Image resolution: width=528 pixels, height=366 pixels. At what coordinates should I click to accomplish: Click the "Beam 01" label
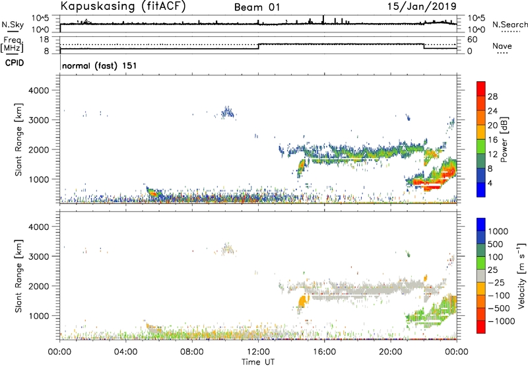[257, 7]
